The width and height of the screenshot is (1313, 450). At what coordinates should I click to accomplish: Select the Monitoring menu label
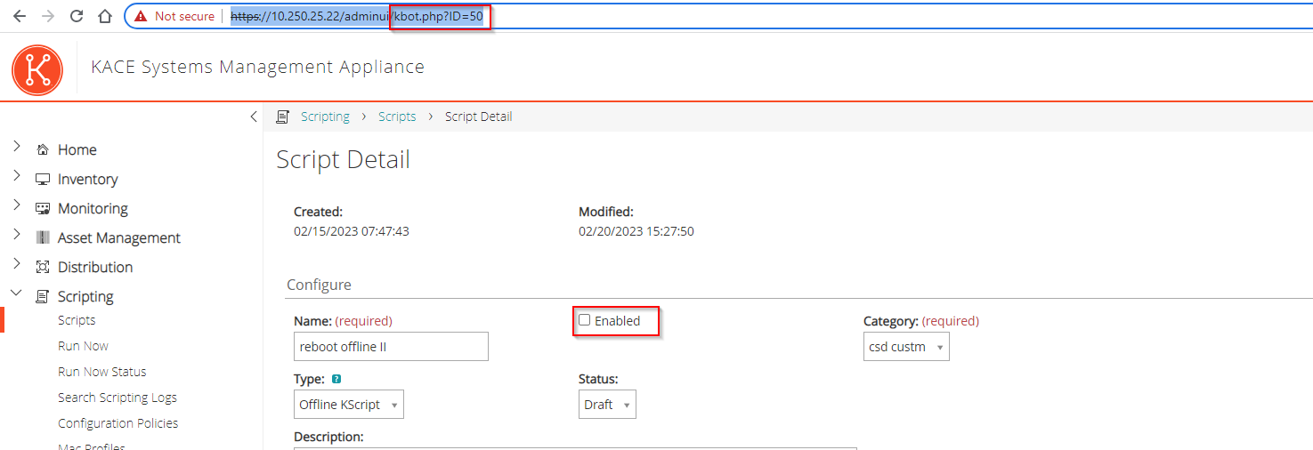pyautogui.click(x=93, y=209)
